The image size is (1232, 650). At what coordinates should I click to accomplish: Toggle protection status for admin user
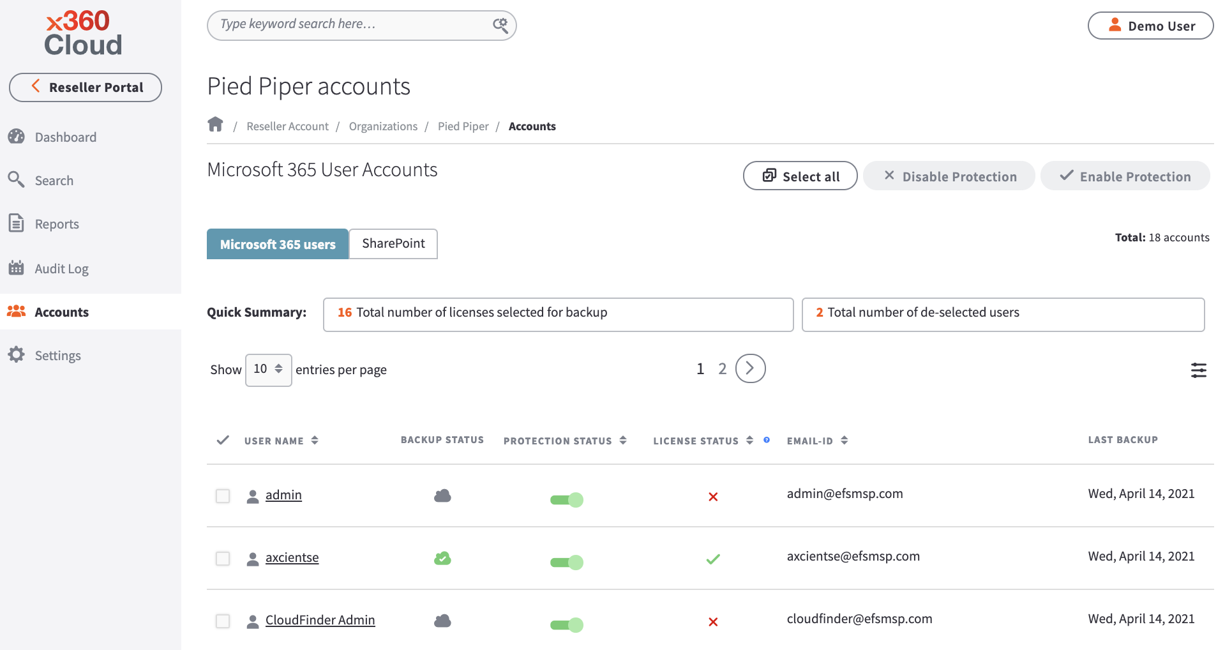pyautogui.click(x=566, y=500)
